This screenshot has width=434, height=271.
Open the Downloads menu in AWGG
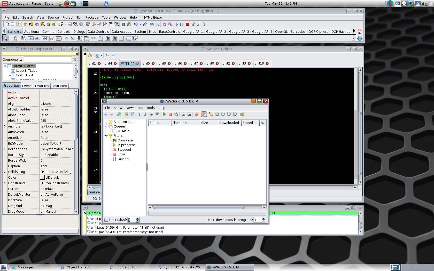(134, 108)
